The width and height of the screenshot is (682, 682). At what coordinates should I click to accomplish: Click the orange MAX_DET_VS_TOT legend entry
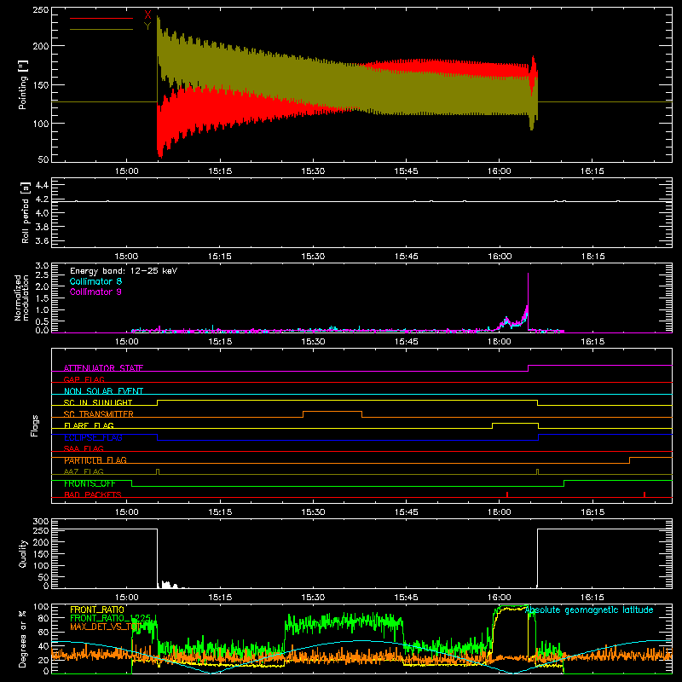(x=105, y=627)
